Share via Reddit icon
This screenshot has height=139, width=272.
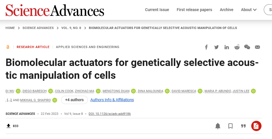tap(237, 47)
